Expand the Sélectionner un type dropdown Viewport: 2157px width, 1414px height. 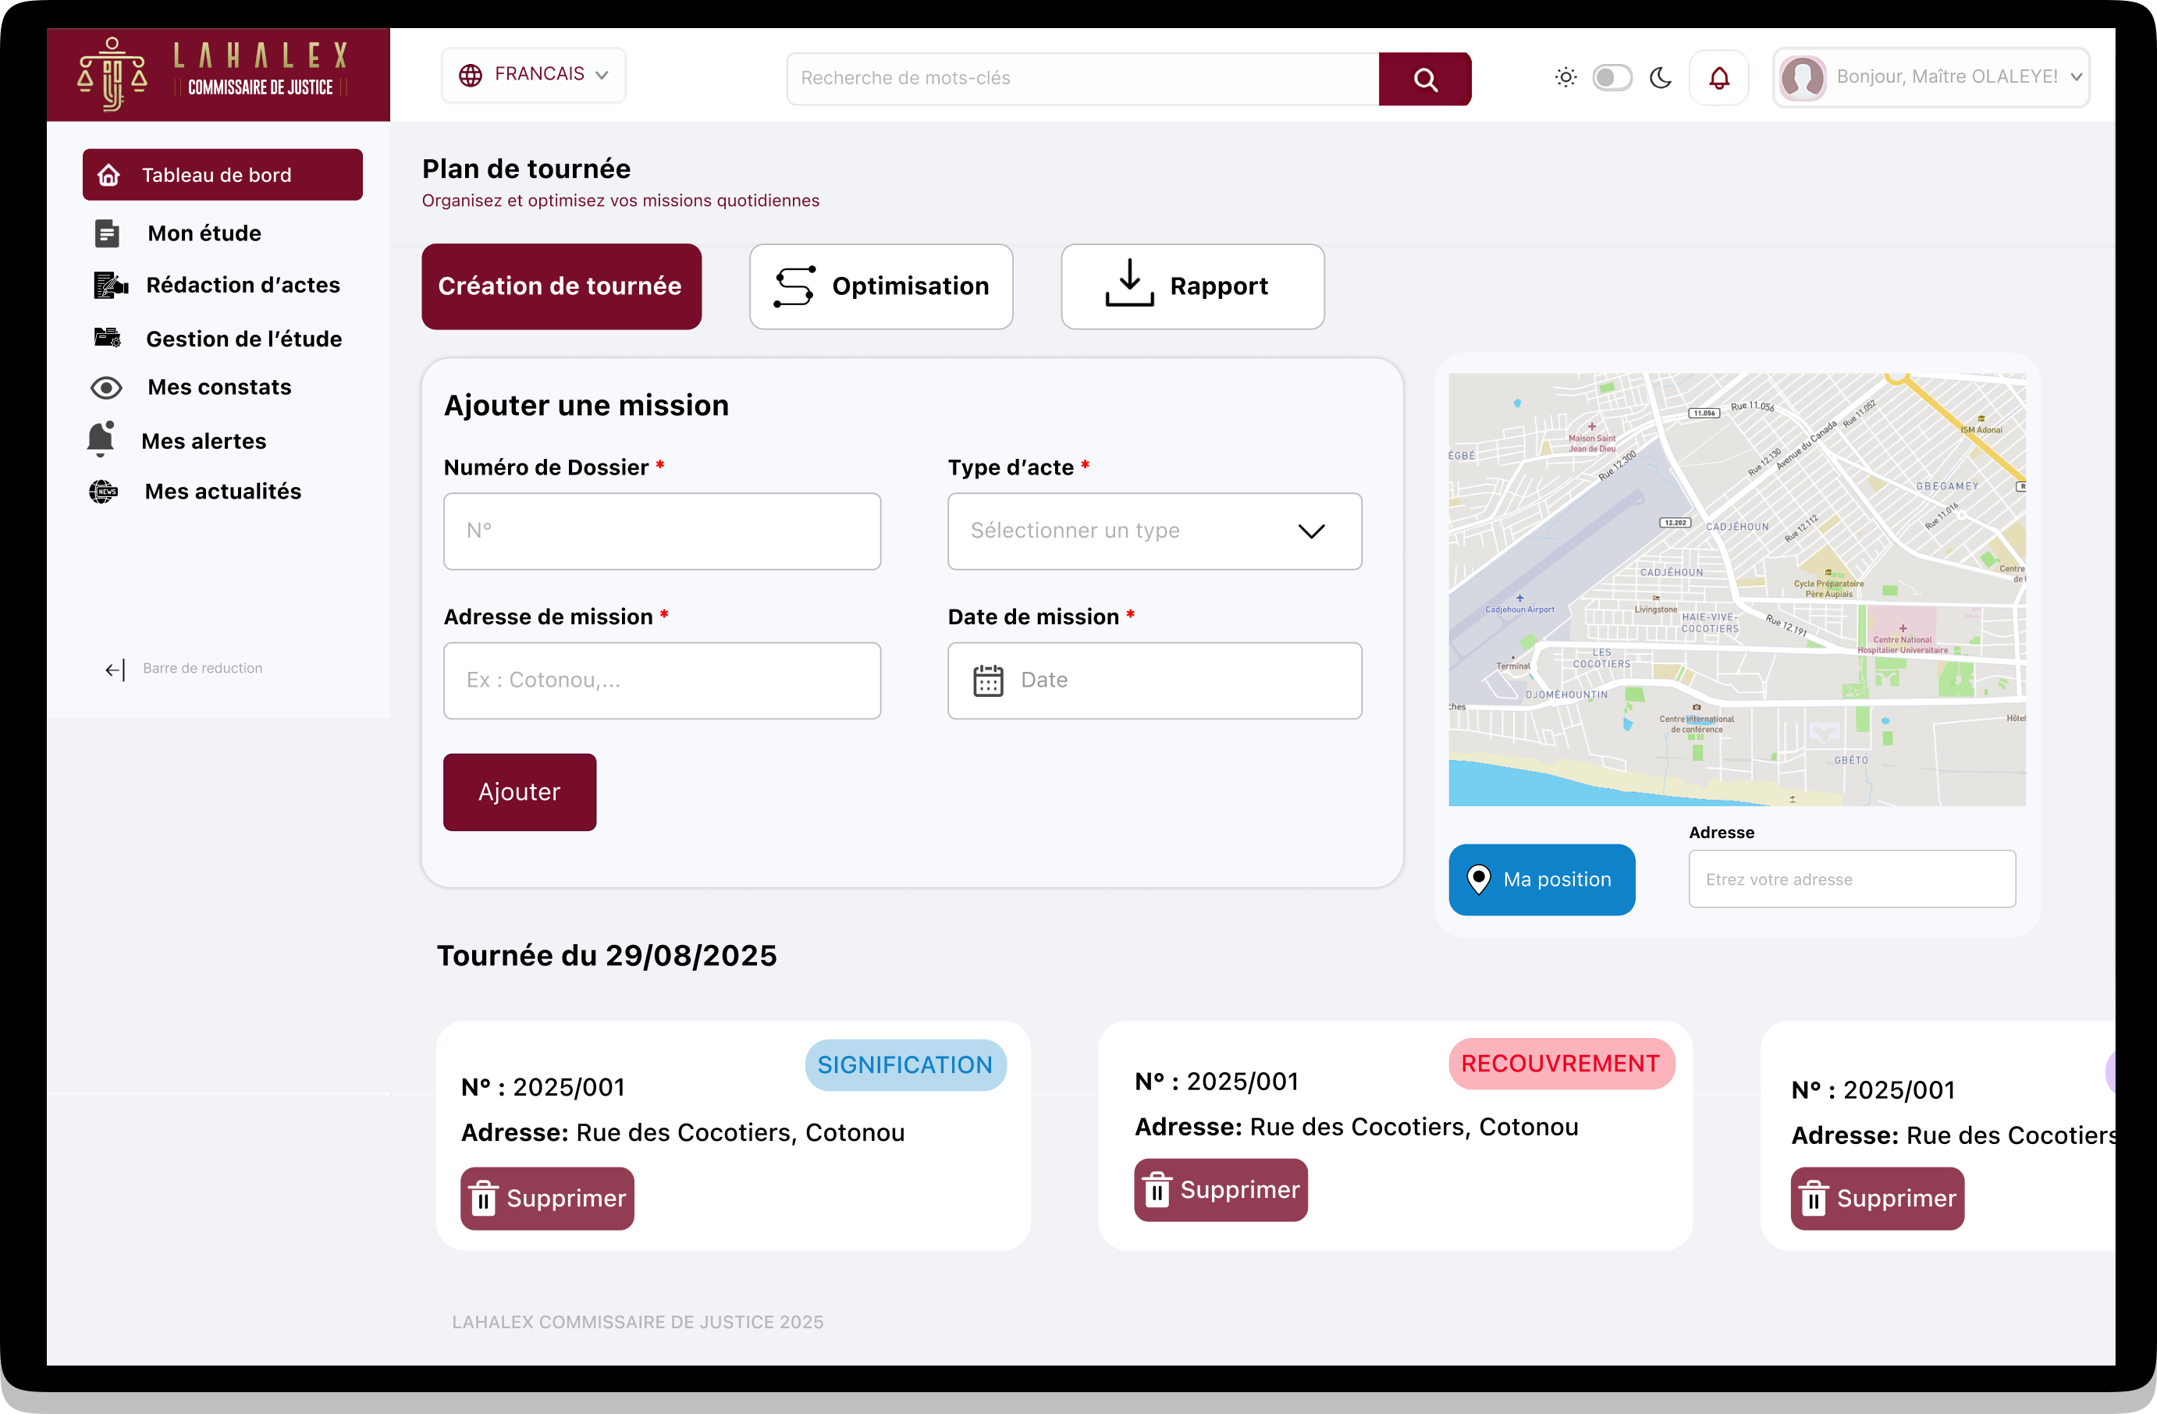[1153, 531]
